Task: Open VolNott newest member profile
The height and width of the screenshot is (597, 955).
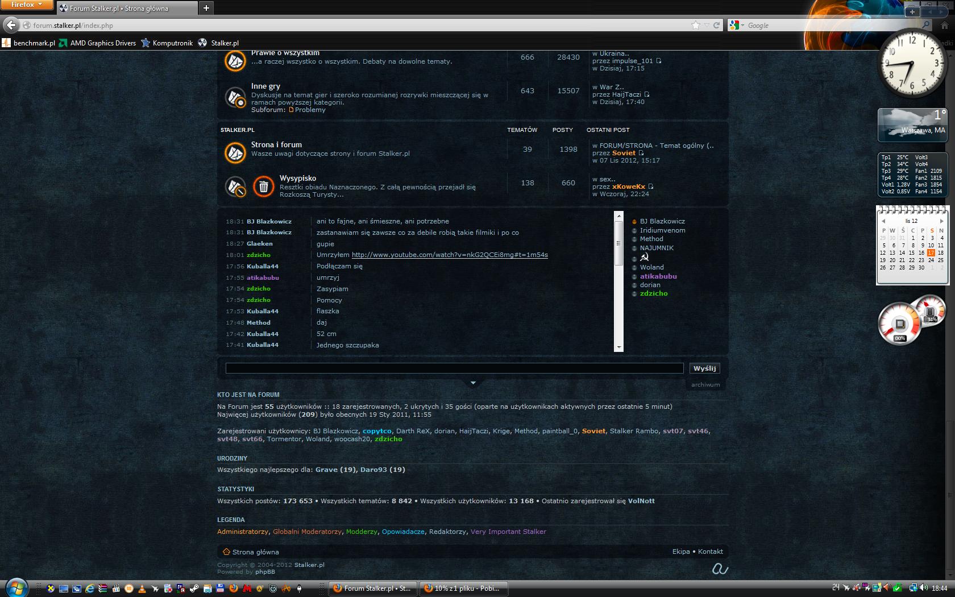Action: pyautogui.click(x=641, y=501)
